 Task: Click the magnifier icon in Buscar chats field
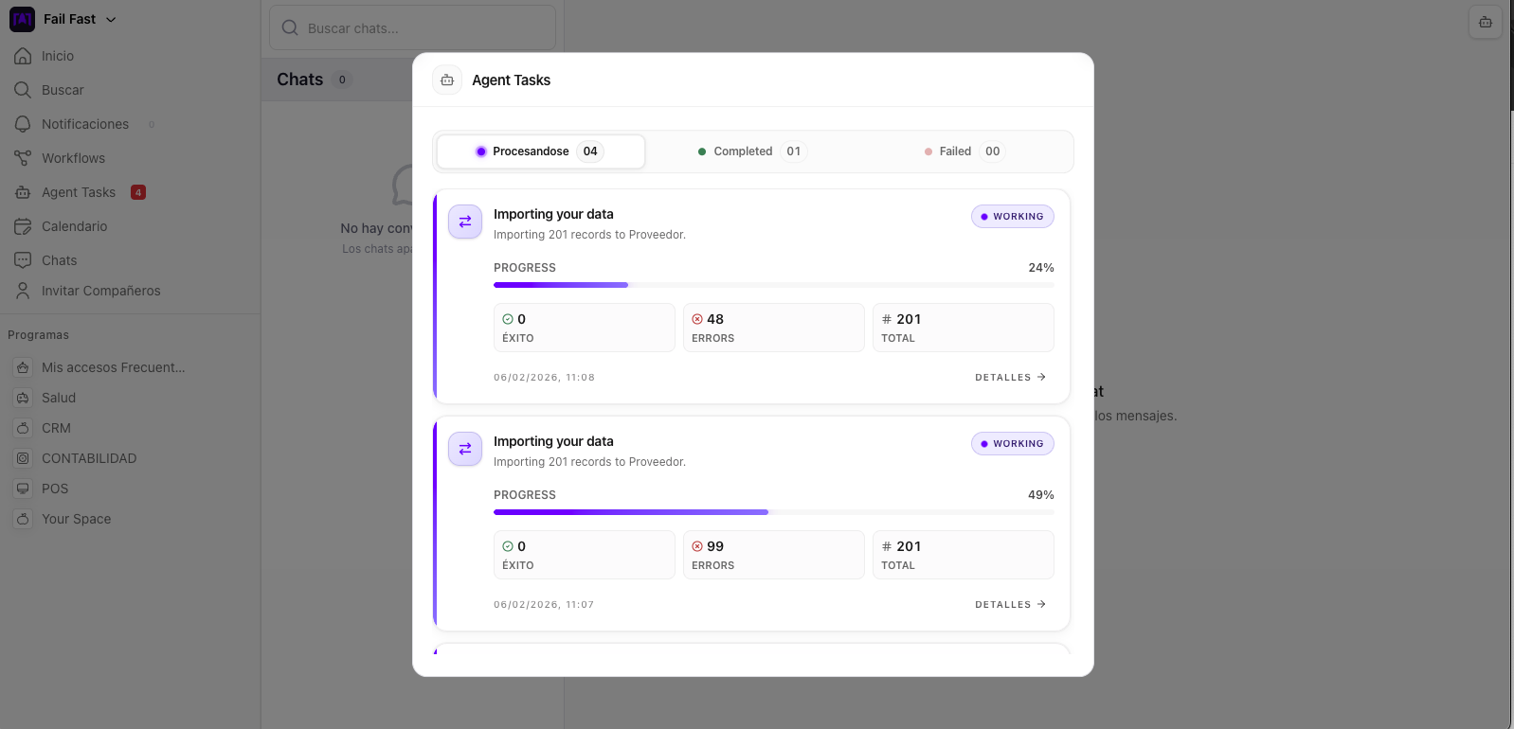coord(291,28)
